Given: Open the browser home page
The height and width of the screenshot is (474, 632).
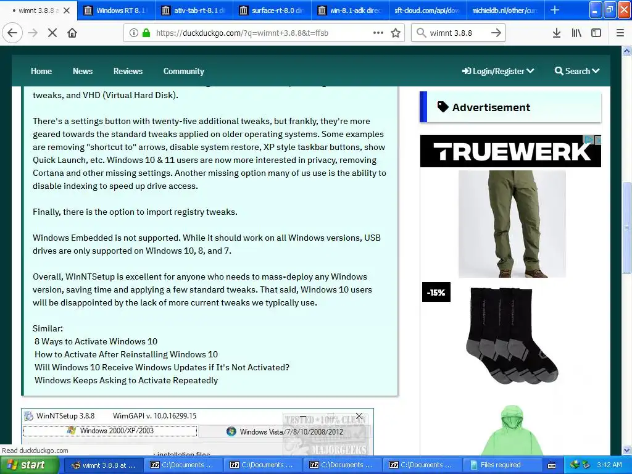Looking at the screenshot, I should tap(72, 33).
